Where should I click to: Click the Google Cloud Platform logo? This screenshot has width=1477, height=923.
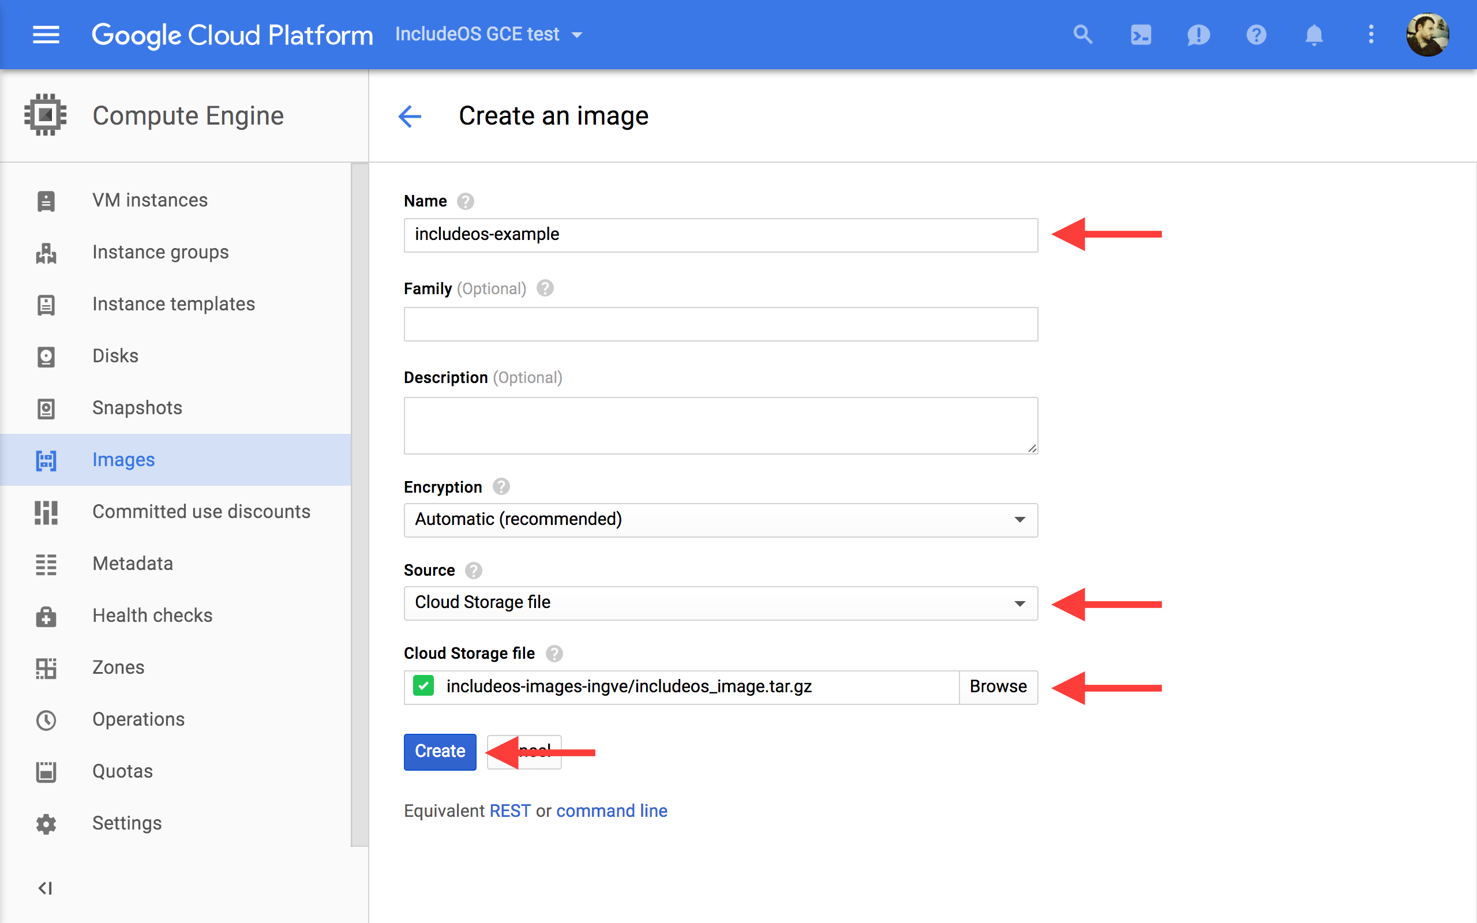pyautogui.click(x=233, y=35)
